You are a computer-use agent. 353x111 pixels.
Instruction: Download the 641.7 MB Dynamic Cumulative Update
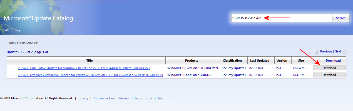coord(329,75)
